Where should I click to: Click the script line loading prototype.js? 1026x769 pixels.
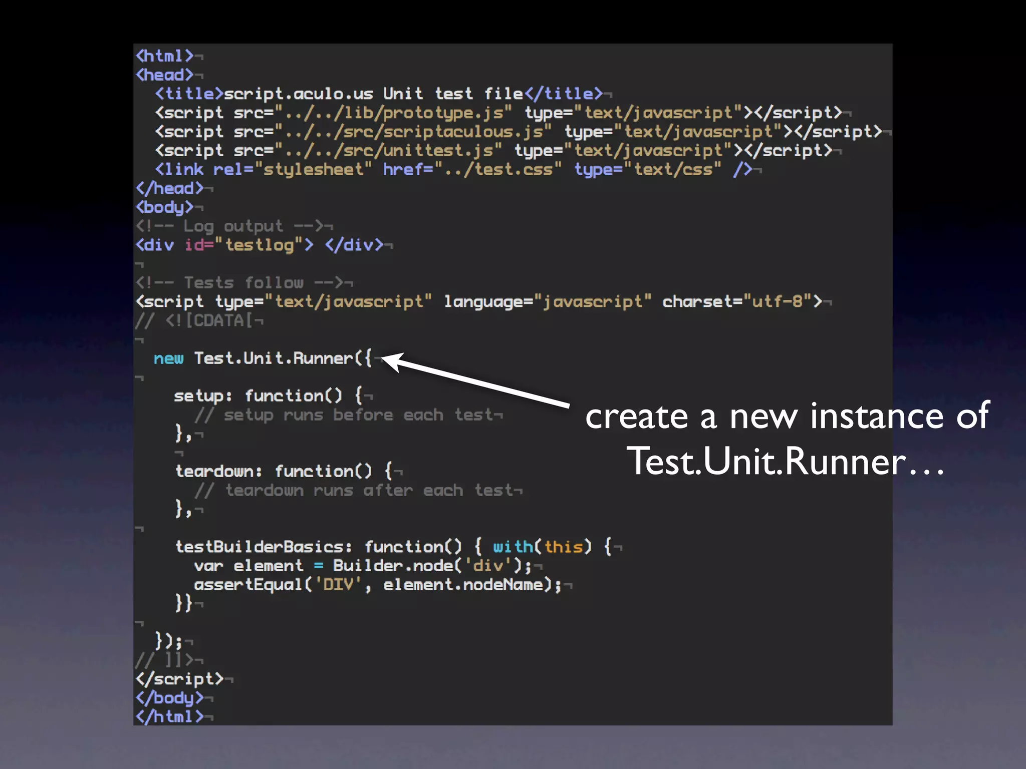pos(498,113)
